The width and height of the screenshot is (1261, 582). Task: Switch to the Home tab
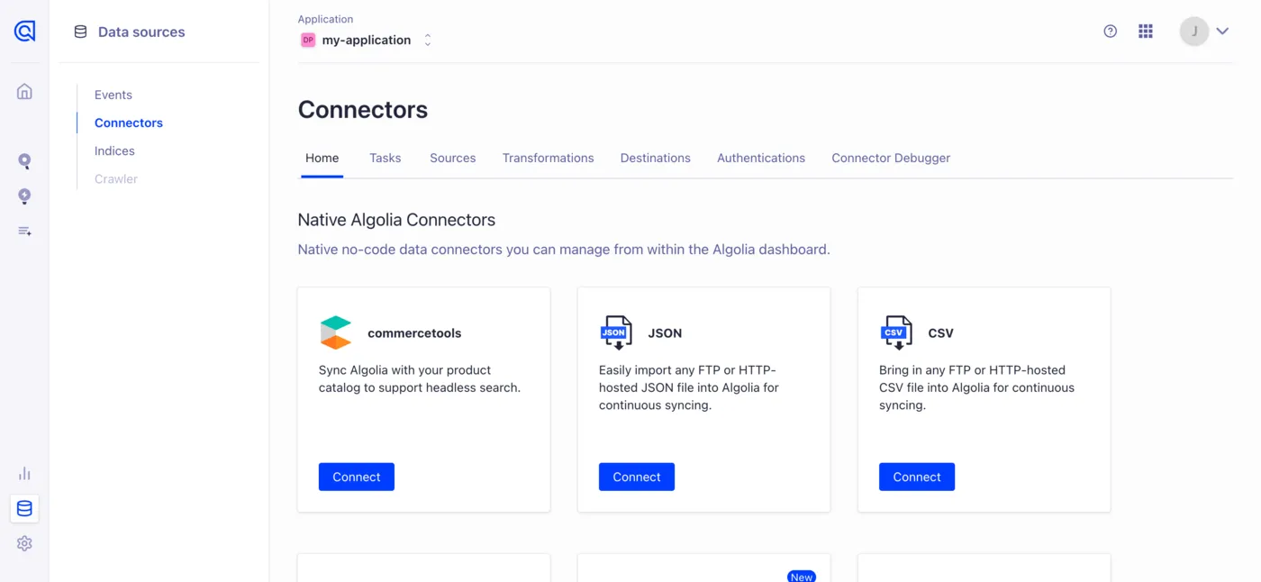(322, 158)
